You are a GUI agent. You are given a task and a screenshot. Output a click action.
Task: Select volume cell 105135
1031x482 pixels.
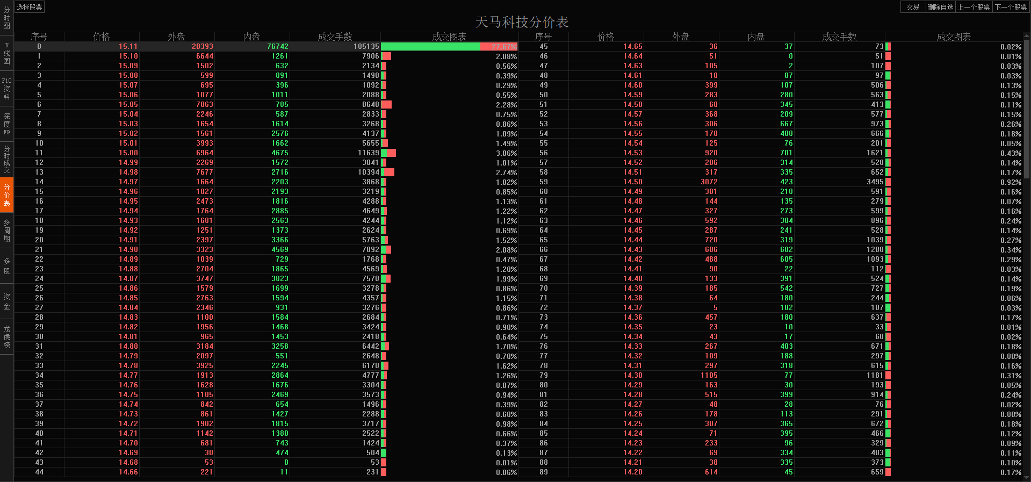pos(366,47)
